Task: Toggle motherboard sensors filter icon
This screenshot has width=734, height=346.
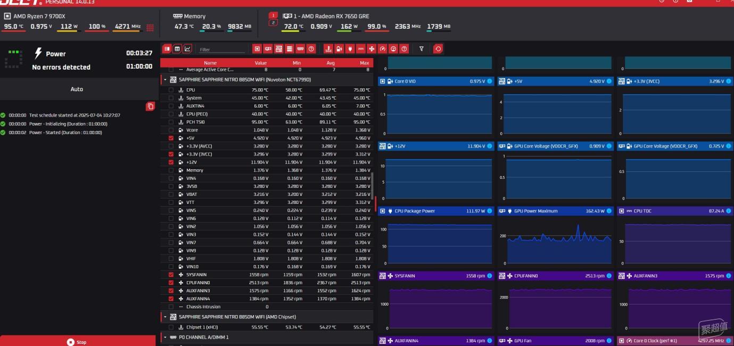Action: [x=279, y=49]
